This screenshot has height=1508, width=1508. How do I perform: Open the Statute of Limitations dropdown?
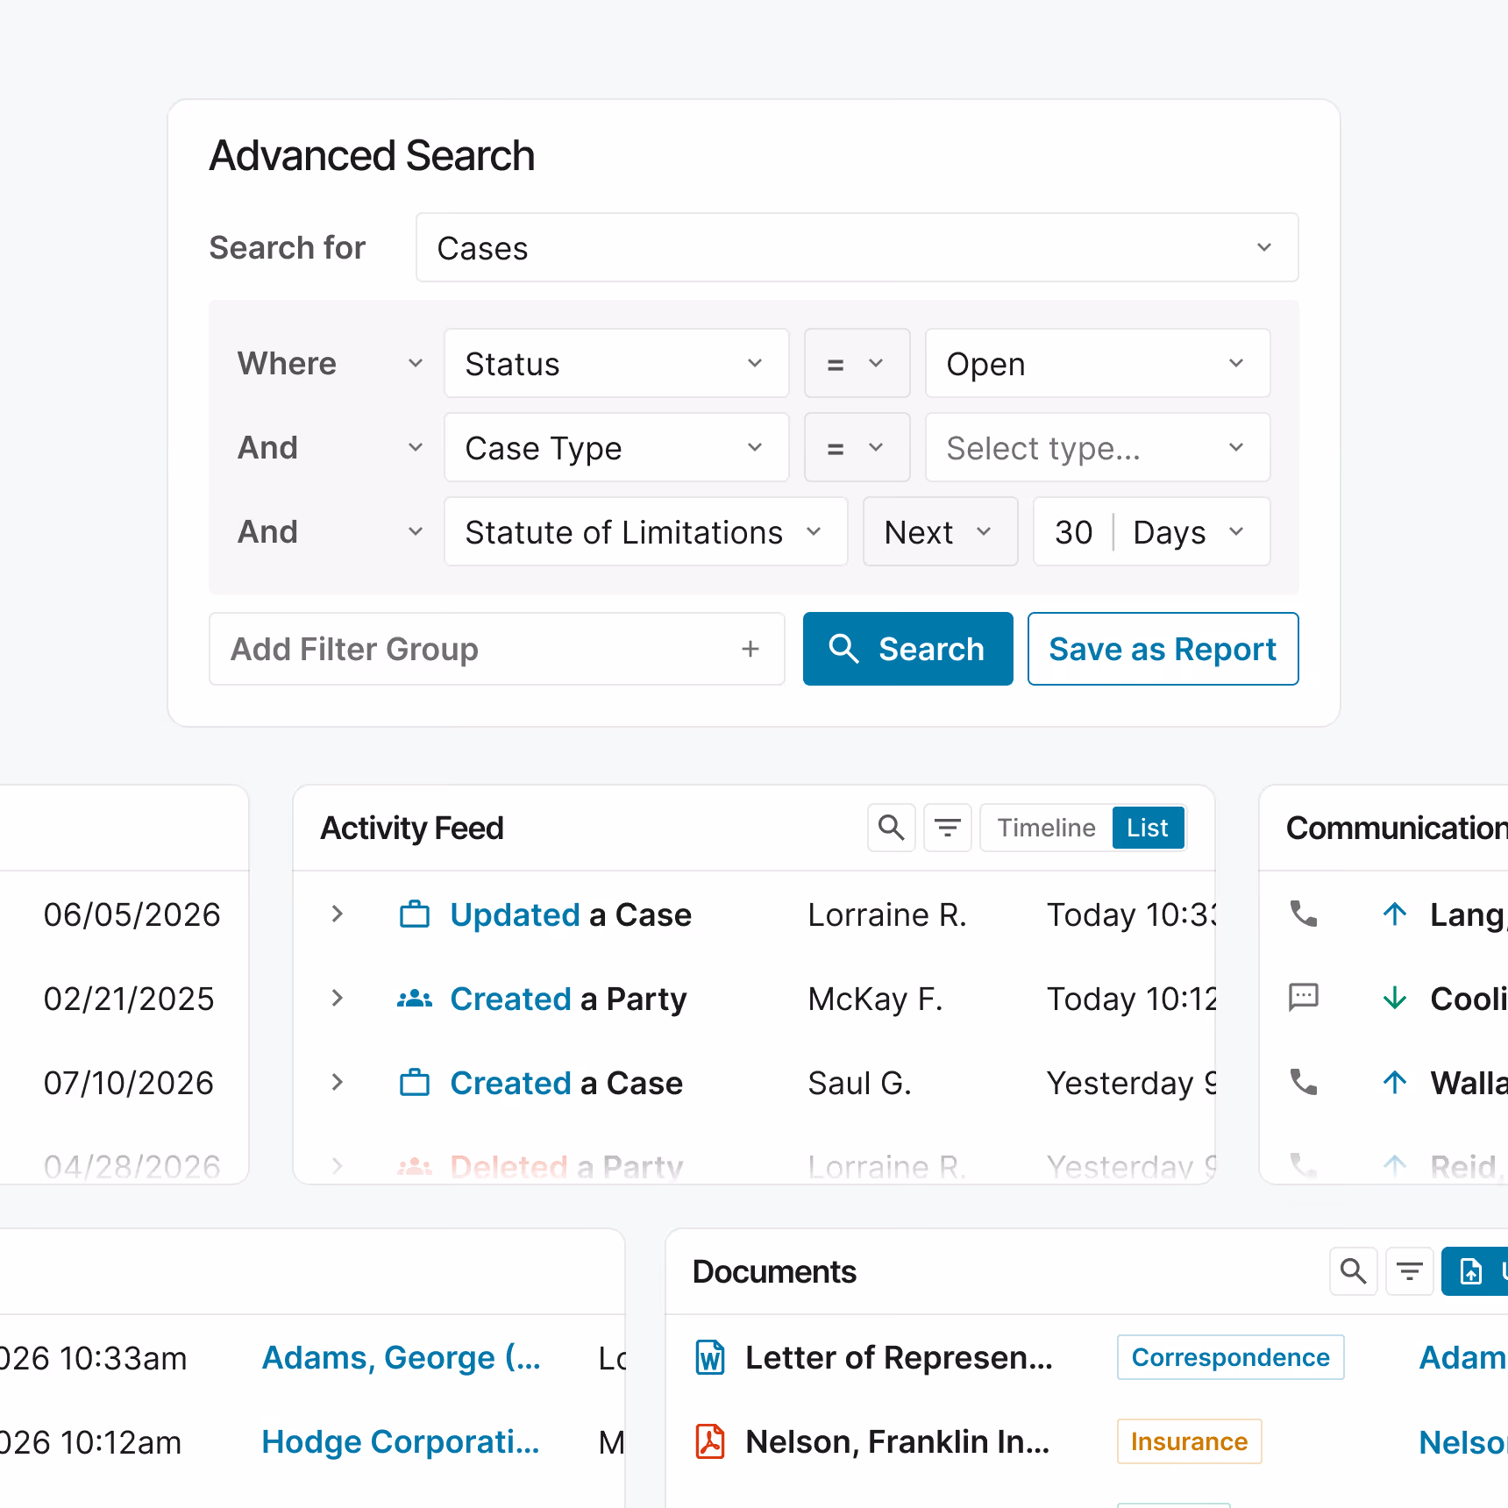[645, 531]
